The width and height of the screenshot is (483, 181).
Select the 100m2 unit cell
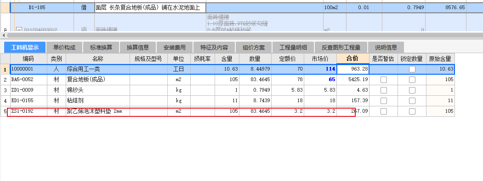coord(335,8)
